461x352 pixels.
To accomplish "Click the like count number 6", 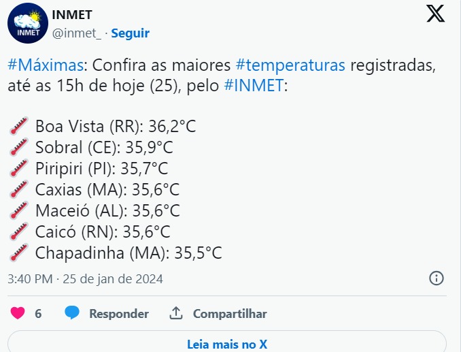I will coord(38,313).
